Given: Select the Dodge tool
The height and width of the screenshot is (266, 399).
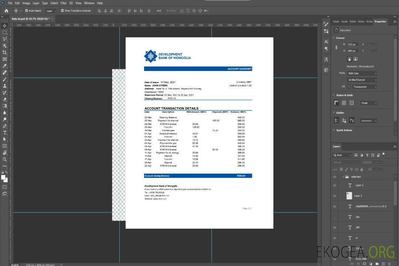Looking at the screenshot, I should 4,119.
